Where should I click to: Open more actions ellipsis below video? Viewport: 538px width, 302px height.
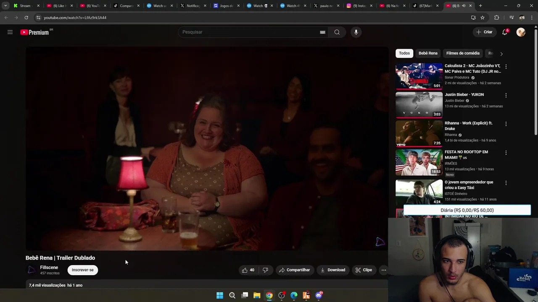(x=384, y=270)
